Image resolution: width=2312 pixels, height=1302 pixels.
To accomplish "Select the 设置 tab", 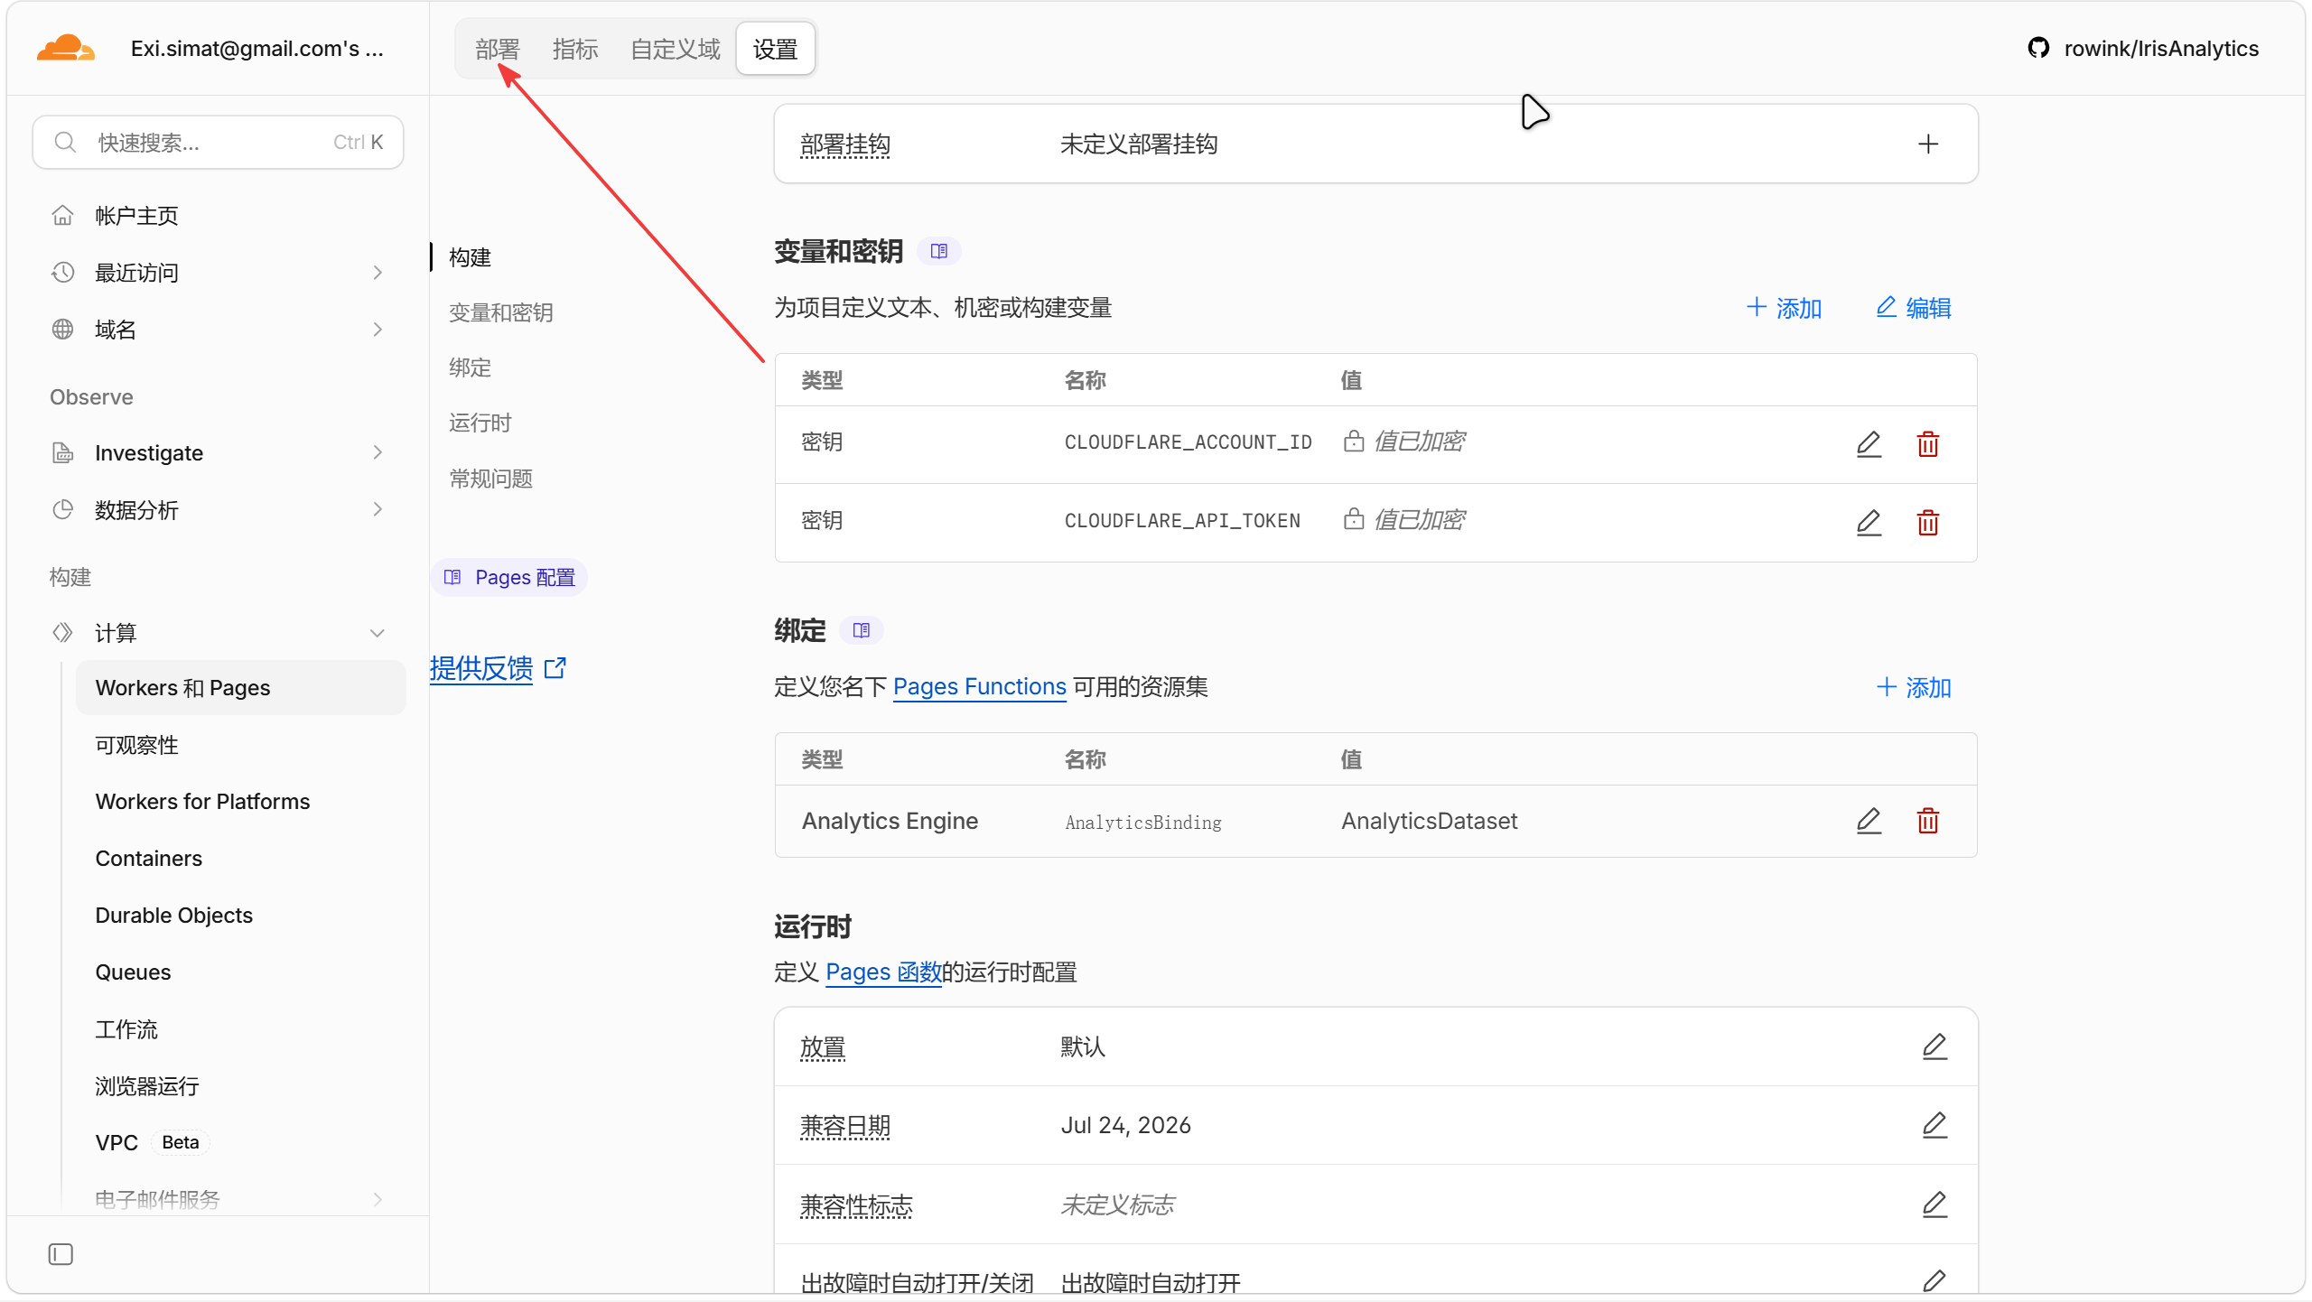I will pos(776,49).
